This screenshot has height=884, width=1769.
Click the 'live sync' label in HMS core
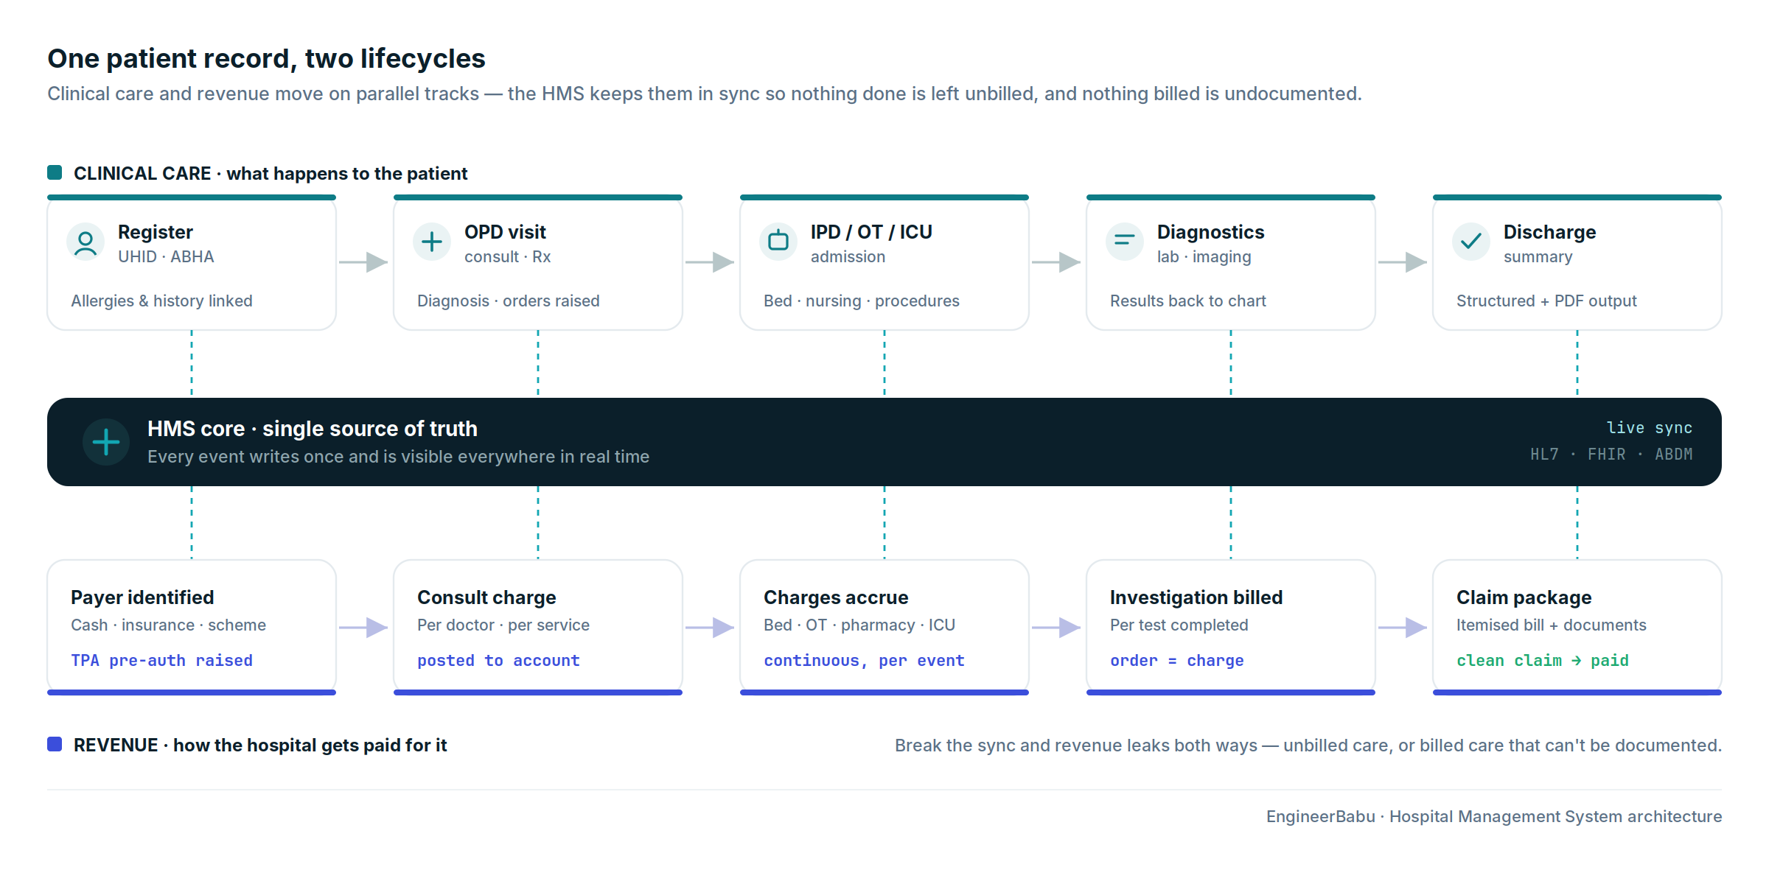pos(1650,428)
